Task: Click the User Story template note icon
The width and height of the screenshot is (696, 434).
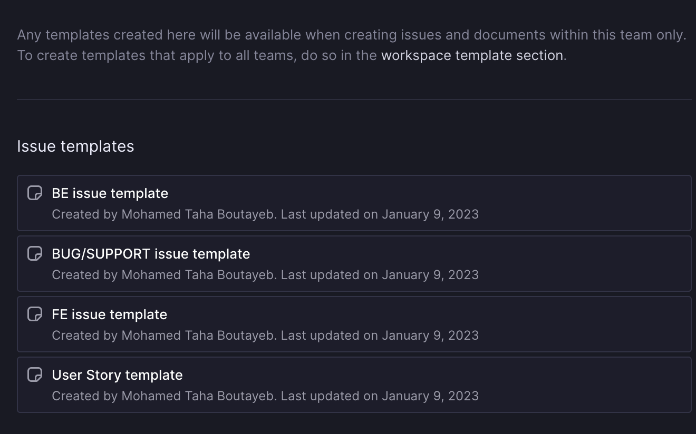Action: (35, 375)
